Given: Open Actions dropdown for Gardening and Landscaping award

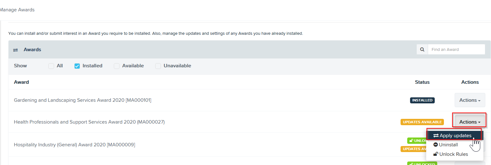Looking at the screenshot, I should pyautogui.click(x=470, y=100).
